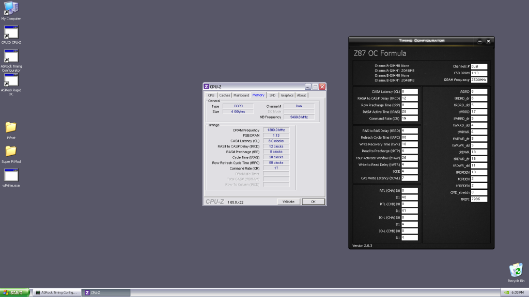Minimize the Timing Configurator window
This screenshot has height=297, width=529.
[x=480, y=41]
